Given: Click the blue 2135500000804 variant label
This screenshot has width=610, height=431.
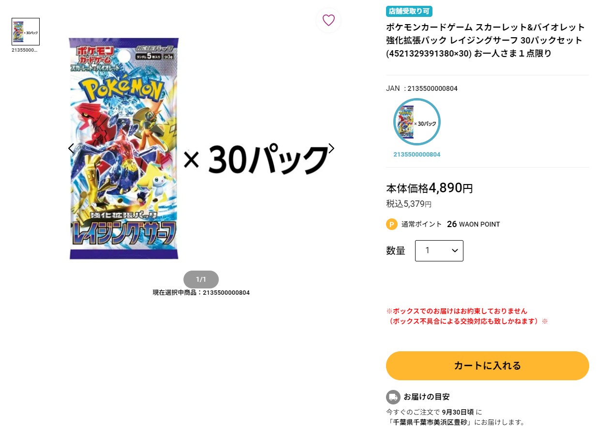Looking at the screenshot, I should pos(417,155).
